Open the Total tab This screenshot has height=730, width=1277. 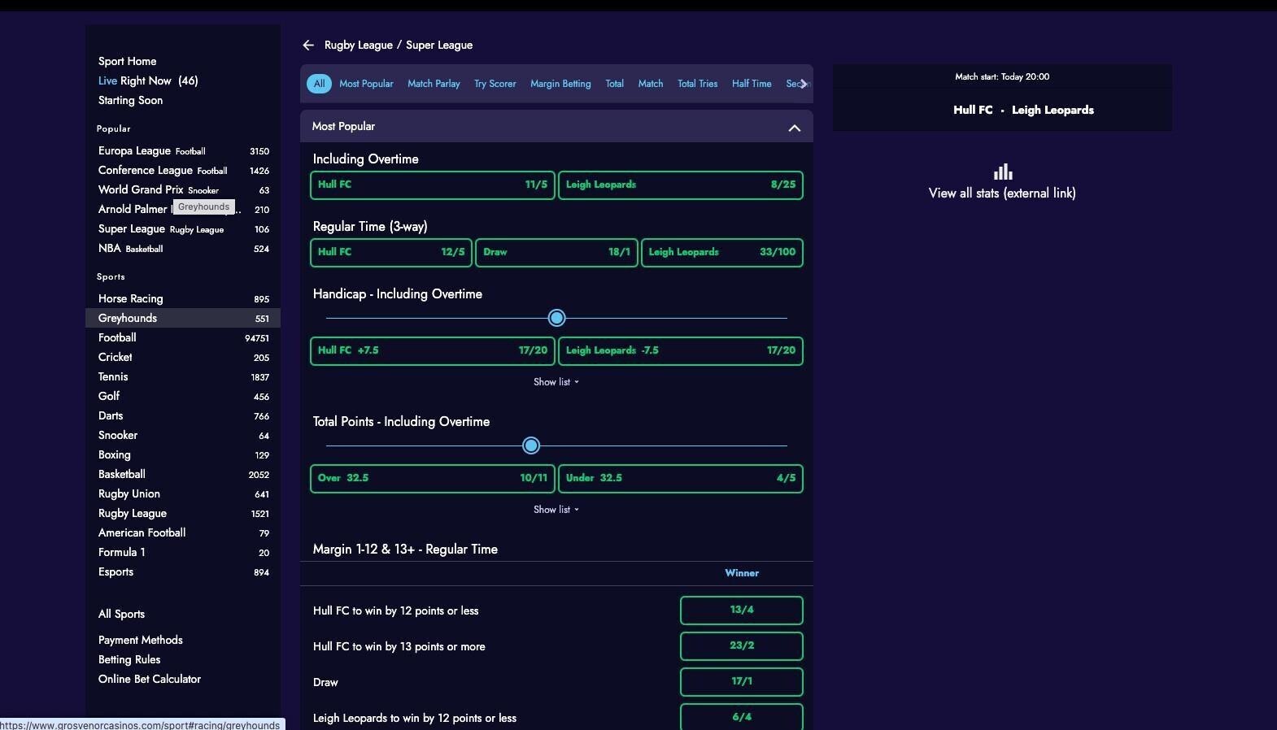(x=614, y=84)
